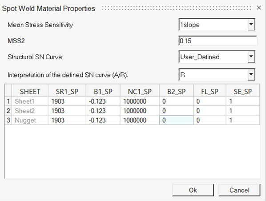This screenshot has width=266, height=201.
Task: Click the B2_SP cell in Nugget row
Action: pyautogui.click(x=176, y=120)
